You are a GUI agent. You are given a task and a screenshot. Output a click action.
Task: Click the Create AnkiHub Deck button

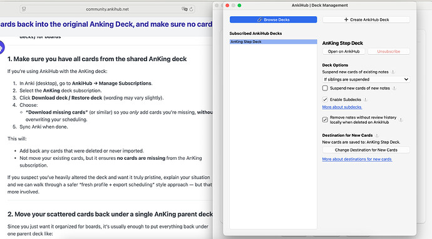[x=366, y=20]
